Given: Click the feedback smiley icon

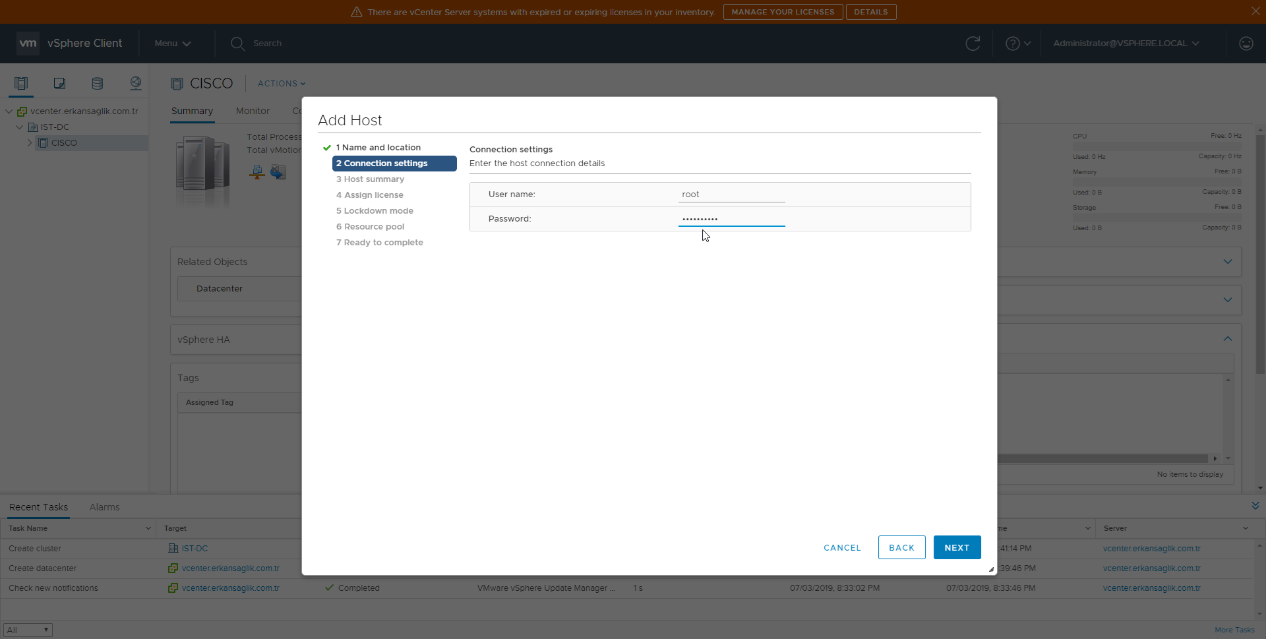Looking at the screenshot, I should pyautogui.click(x=1246, y=44).
